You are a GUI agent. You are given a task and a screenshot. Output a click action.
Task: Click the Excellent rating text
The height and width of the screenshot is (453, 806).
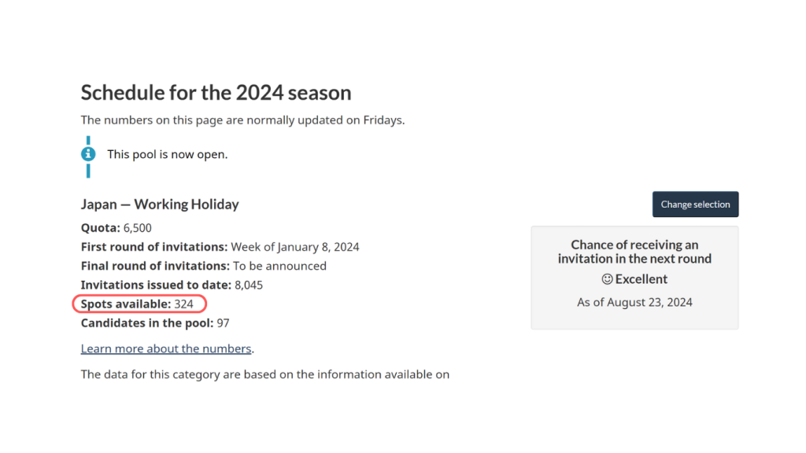(x=641, y=279)
